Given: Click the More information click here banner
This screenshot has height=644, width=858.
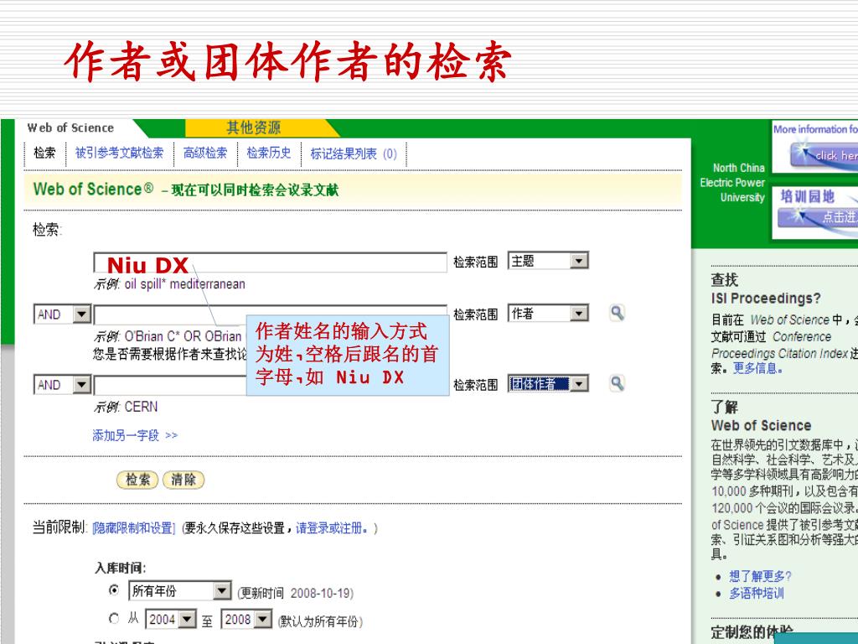Looking at the screenshot, I should pyautogui.click(x=814, y=146).
